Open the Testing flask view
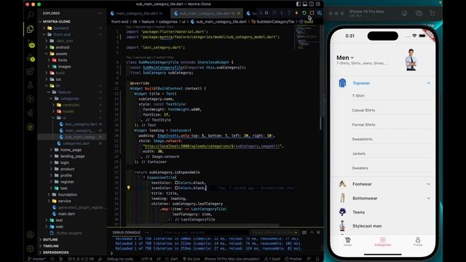The image size is (466, 262). click(x=31, y=85)
